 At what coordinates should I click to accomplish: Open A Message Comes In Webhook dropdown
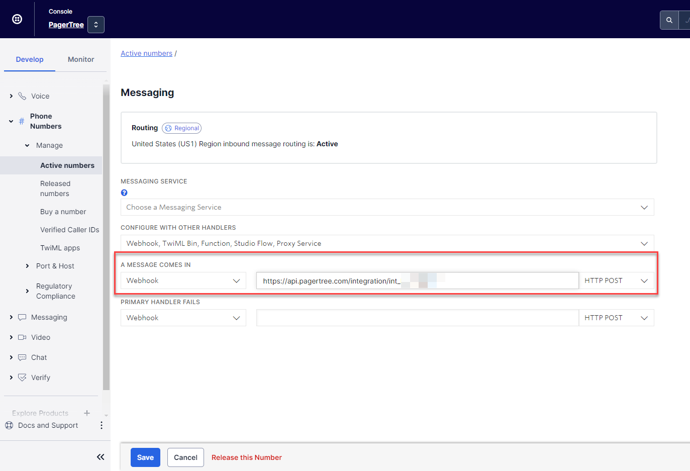183,281
